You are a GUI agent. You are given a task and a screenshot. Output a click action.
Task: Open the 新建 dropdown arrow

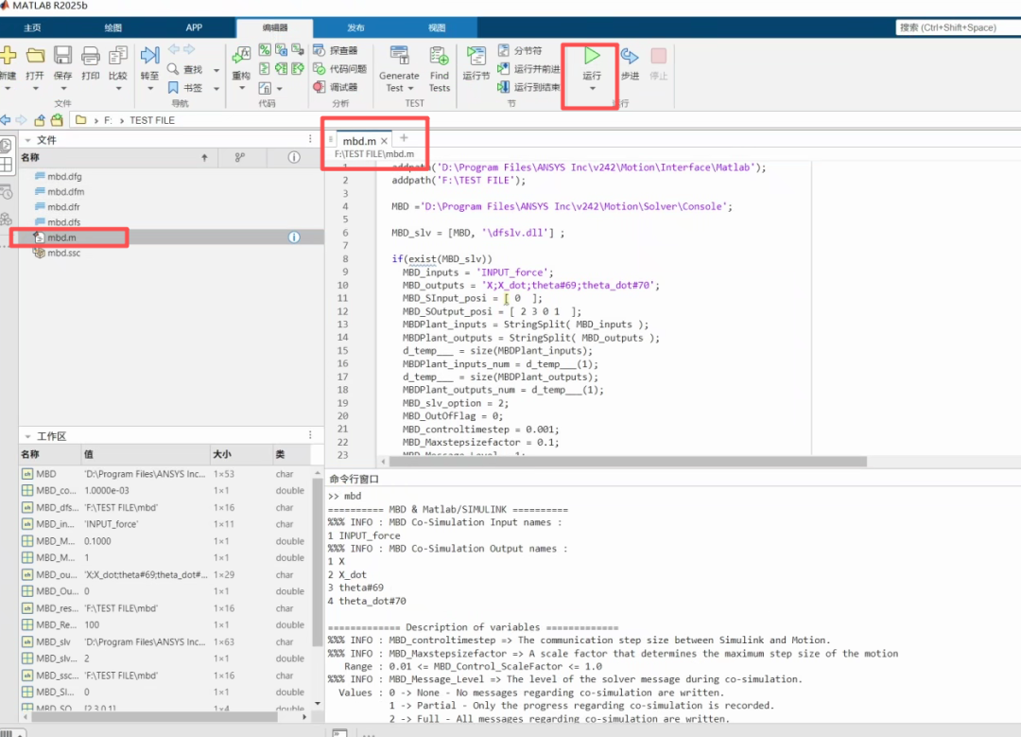coord(8,89)
